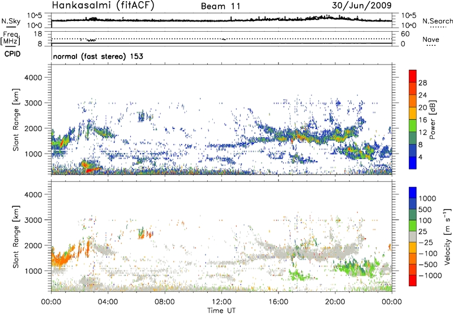Click the red bottom segment of Velocity colorbar

[413, 281]
